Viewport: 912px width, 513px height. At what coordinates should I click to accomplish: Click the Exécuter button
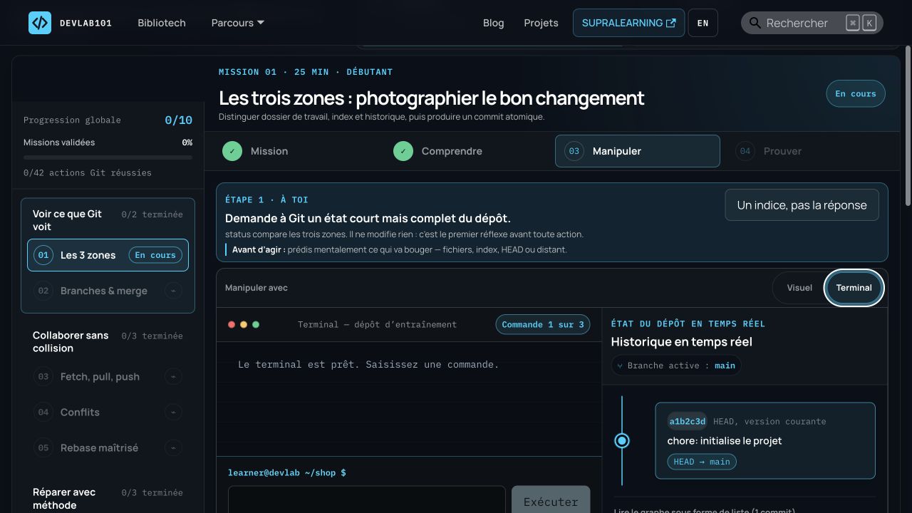point(551,499)
